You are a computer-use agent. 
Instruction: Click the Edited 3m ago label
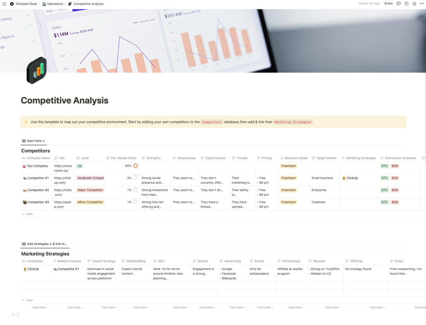coord(369,3)
